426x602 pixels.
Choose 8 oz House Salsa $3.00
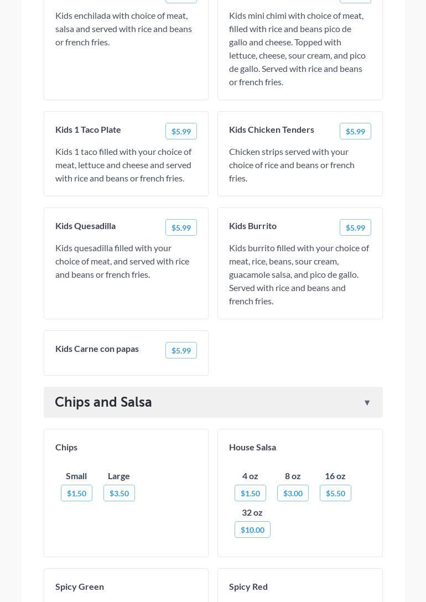point(293,493)
